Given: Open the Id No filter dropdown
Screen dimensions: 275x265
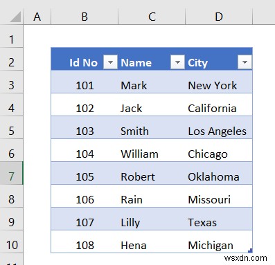Looking at the screenshot, I should 110,62.
